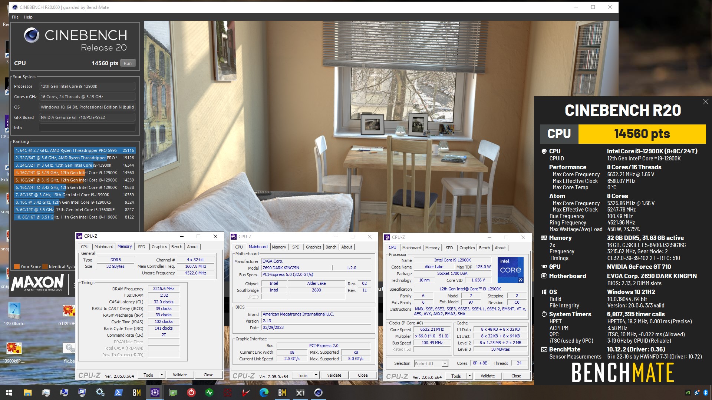The width and height of the screenshot is (712, 400).
Task: Click Bluetooth icon in system tray
Action: click(706, 393)
